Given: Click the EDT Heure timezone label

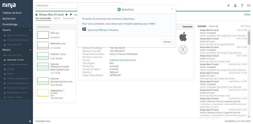Looking at the screenshot, I should pyautogui.click(x=246, y=26).
